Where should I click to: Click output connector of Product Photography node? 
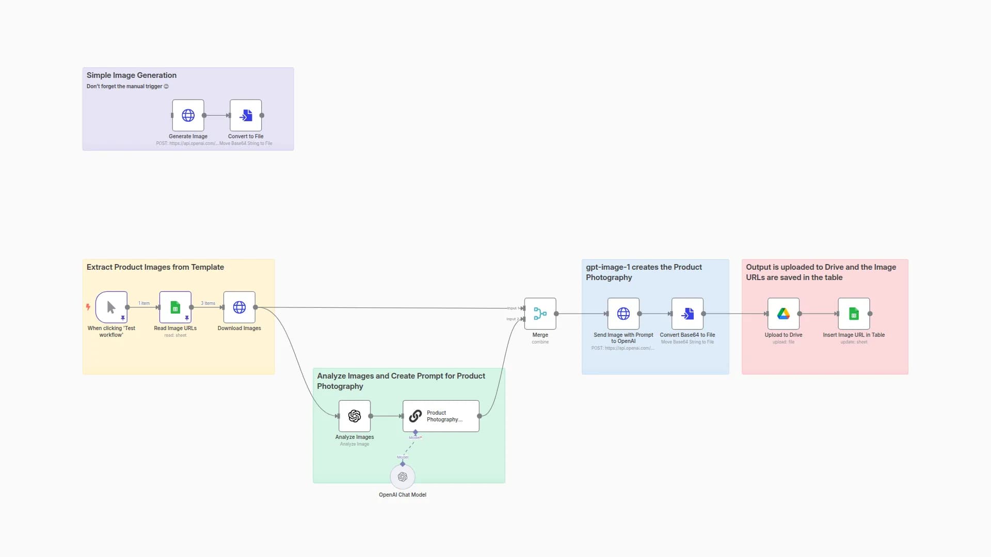(x=479, y=416)
